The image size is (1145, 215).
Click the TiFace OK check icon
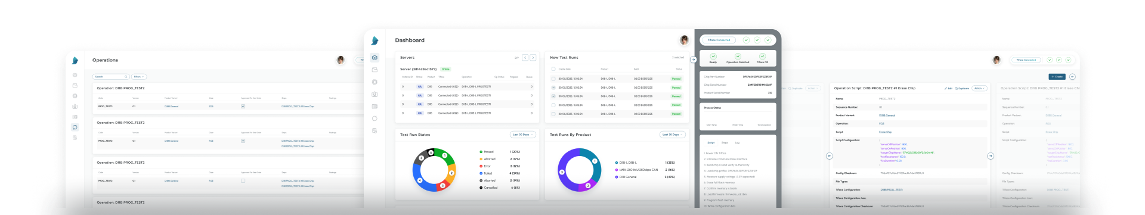[762, 57]
